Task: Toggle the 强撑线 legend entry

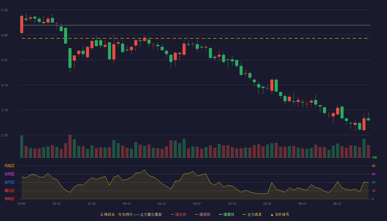Action: pyautogui.click(x=226, y=214)
